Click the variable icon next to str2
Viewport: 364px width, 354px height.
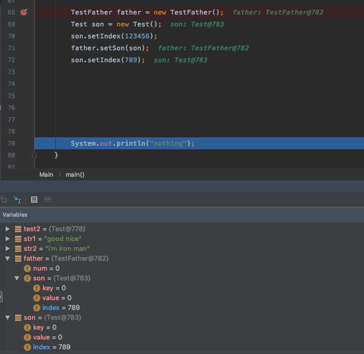[x=18, y=248]
